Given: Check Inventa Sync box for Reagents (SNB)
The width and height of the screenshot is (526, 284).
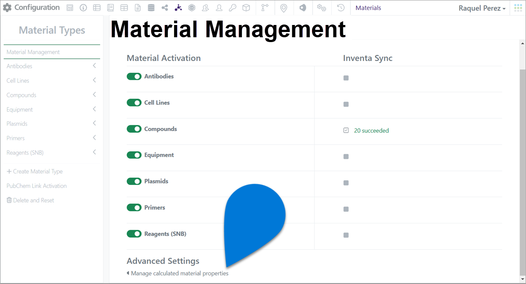Looking at the screenshot, I should click(346, 235).
